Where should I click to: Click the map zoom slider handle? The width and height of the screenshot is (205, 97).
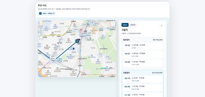tap(41, 26)
